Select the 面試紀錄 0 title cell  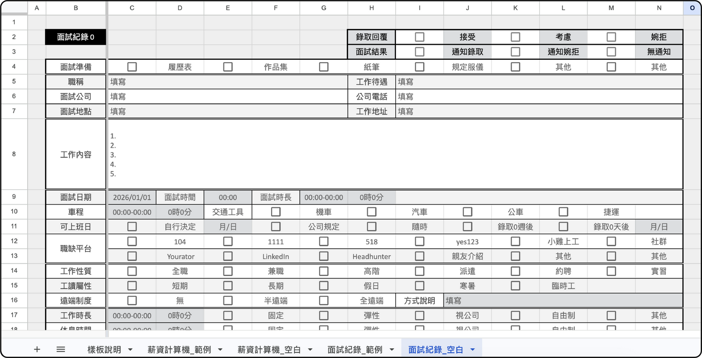tap(75, 37)
